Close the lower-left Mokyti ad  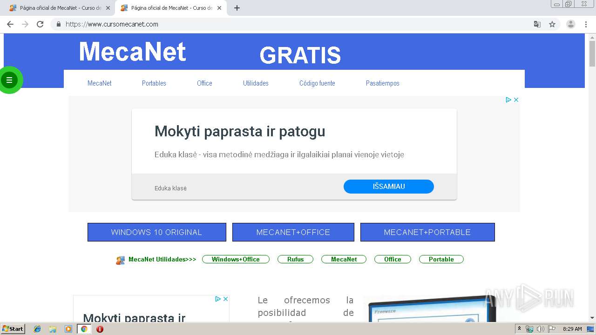point(225,299)
